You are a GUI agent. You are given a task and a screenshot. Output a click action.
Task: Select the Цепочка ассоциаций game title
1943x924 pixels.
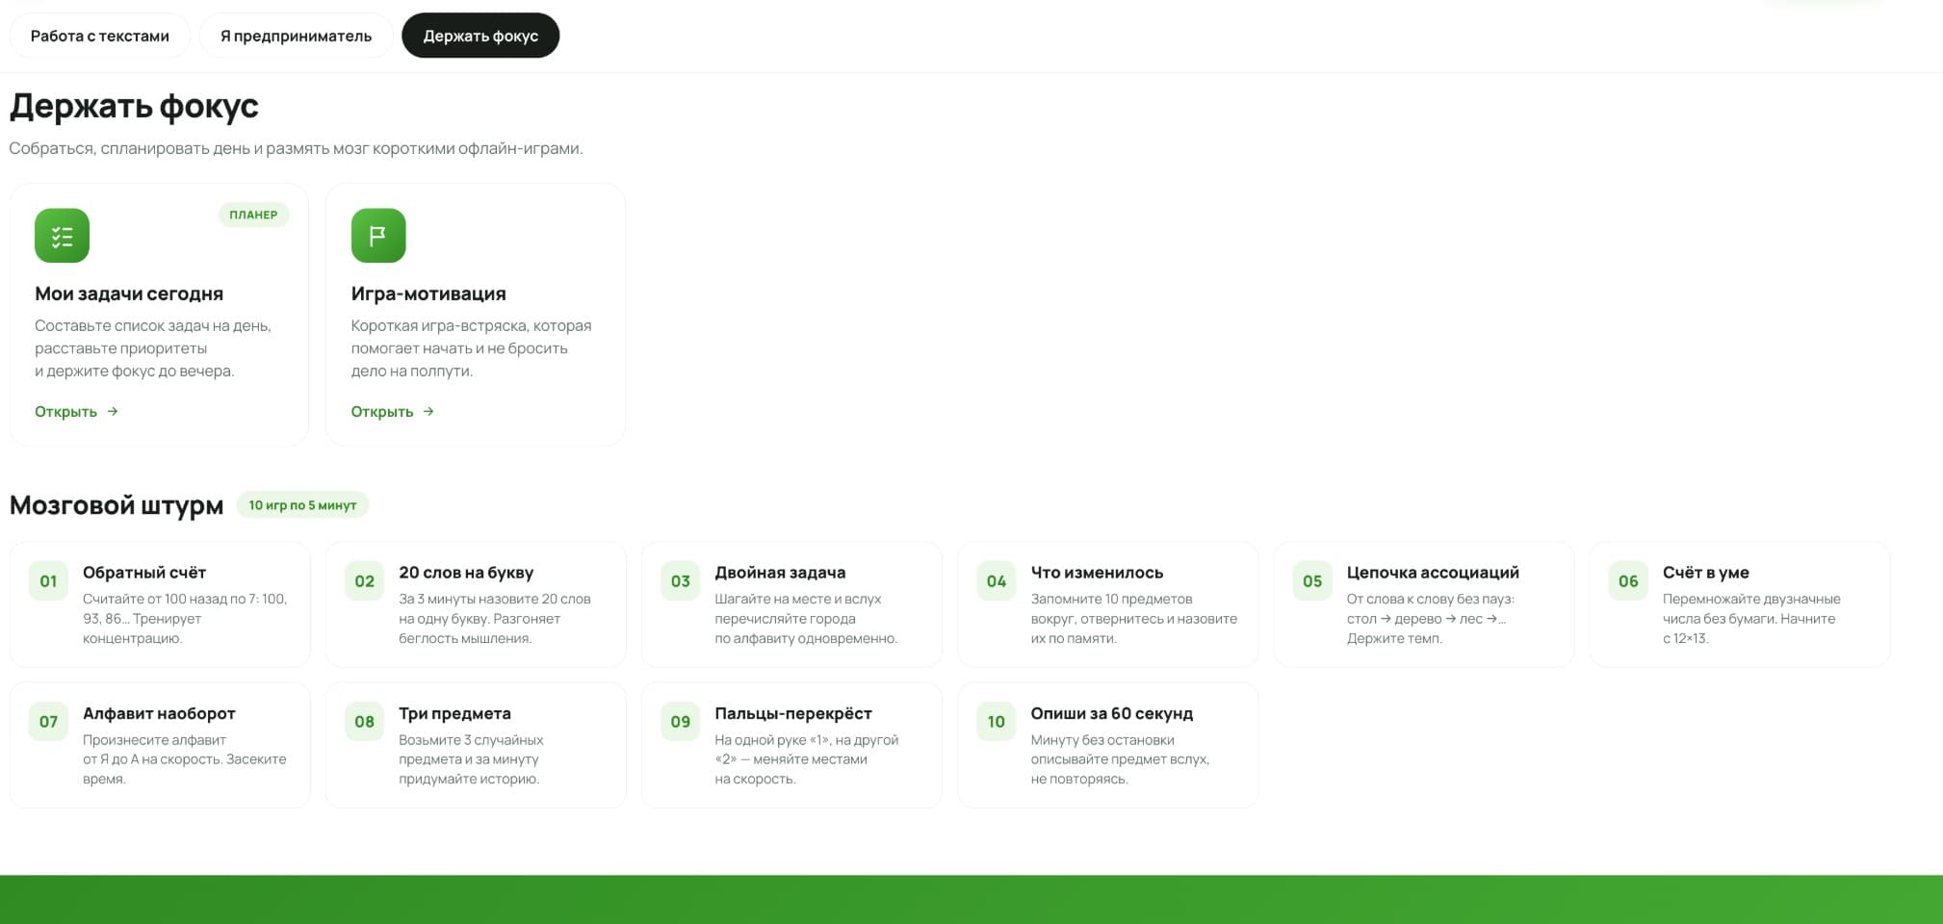coord(1433,573)
